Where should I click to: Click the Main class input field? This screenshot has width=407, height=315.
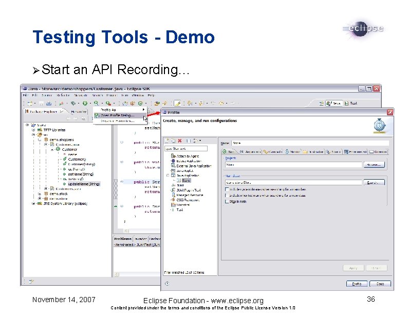tap(293, 182)
